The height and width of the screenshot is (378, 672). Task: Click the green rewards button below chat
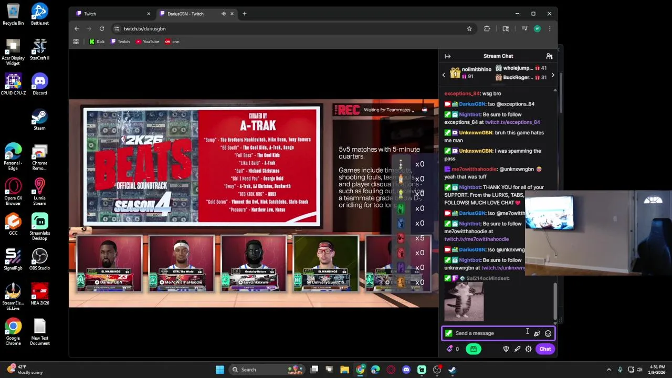(x=473, y=349)
